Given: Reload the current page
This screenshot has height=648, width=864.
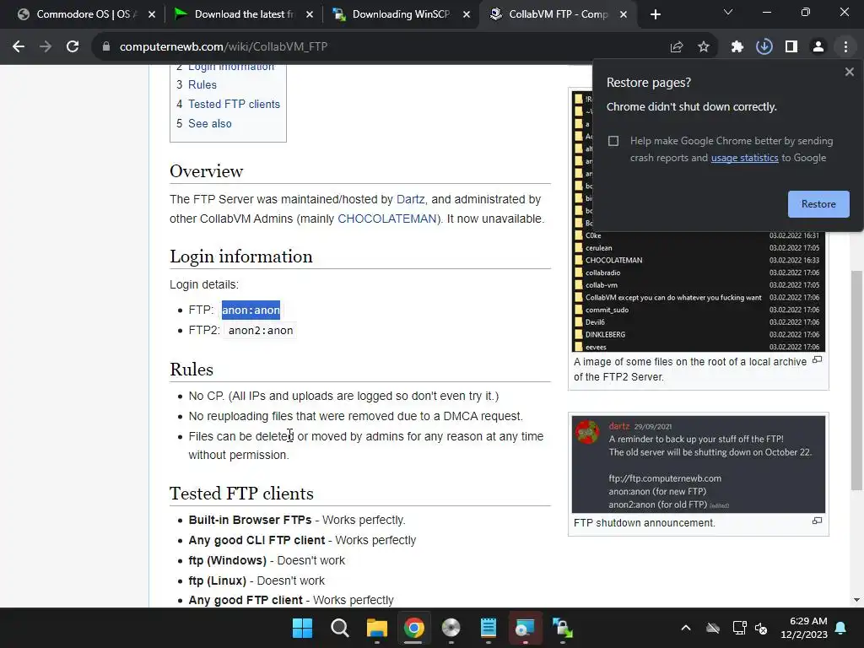Looking at the screenshot, I should (x=73, y=47).
